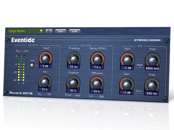Click the red 0 dB LED on R meter
The image size is (174, 130).
click(x=24, y=56)
